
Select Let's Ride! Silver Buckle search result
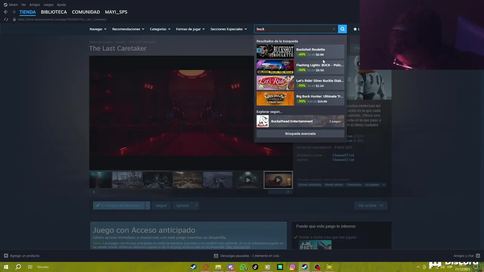coord(300,83)
